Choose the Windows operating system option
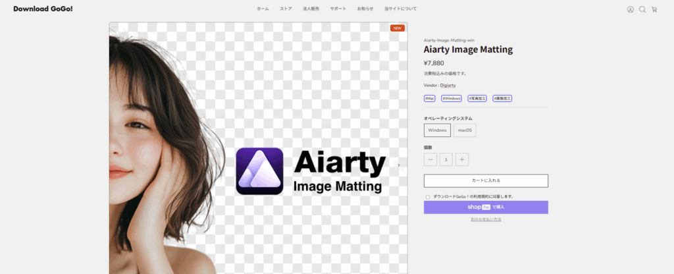Image resolution: width=674 pixels, height=274 pixels. pos(437,130)
